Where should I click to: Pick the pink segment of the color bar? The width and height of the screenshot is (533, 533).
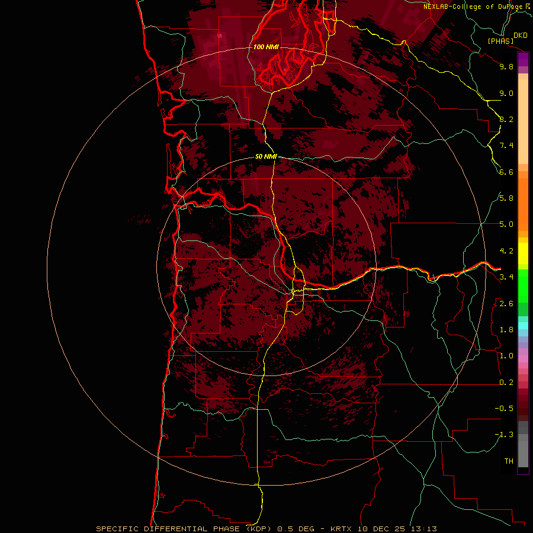click(523, 359)
